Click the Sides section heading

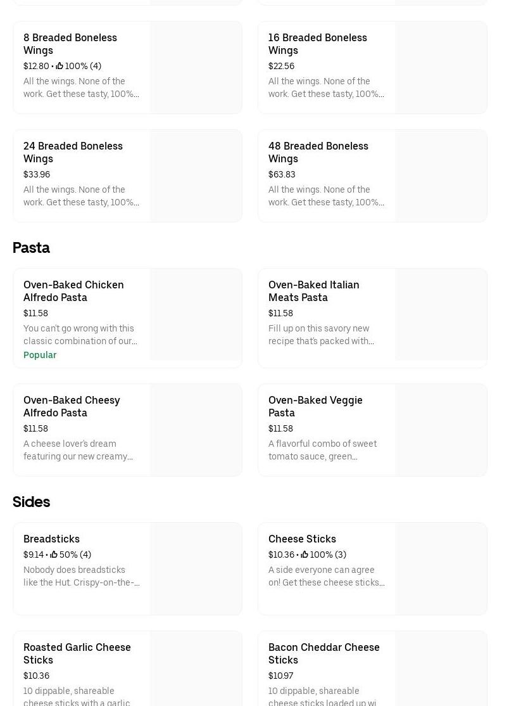coord(31,502)
